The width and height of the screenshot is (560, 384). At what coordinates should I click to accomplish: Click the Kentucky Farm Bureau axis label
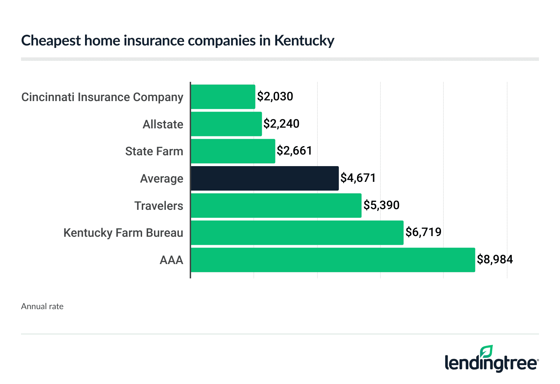[x=123, y=233]
